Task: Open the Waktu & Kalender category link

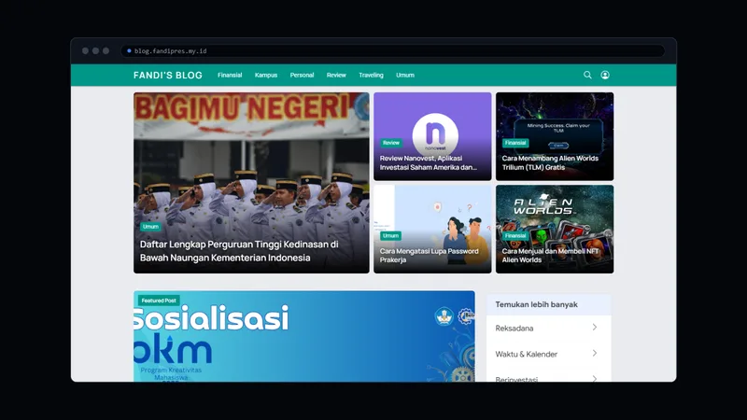Action: pyautogui.click(x=527, y=355)
